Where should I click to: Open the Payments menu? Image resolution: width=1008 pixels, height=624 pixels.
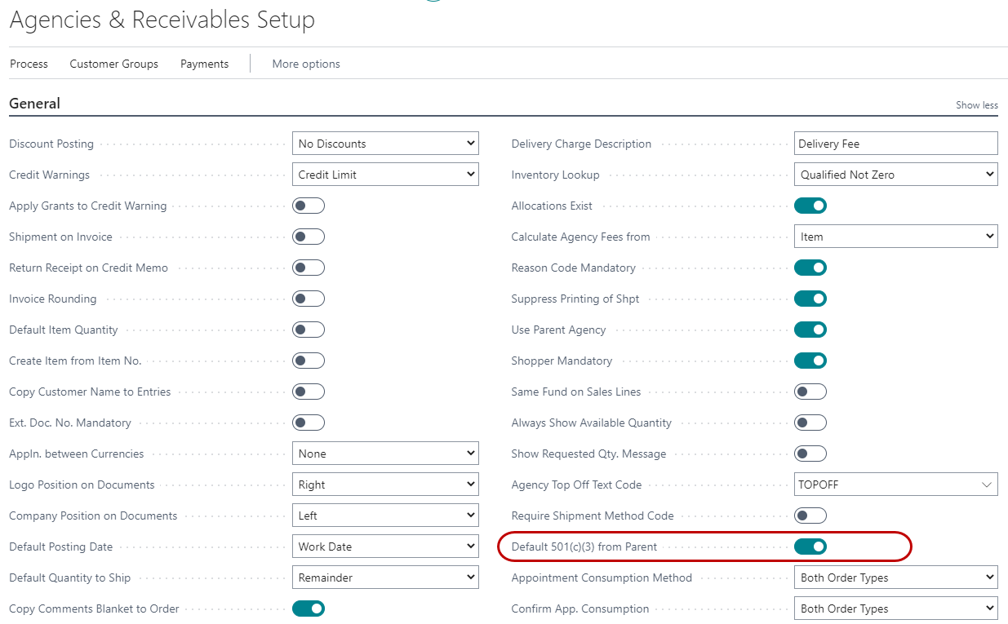(x=204, y=64)
